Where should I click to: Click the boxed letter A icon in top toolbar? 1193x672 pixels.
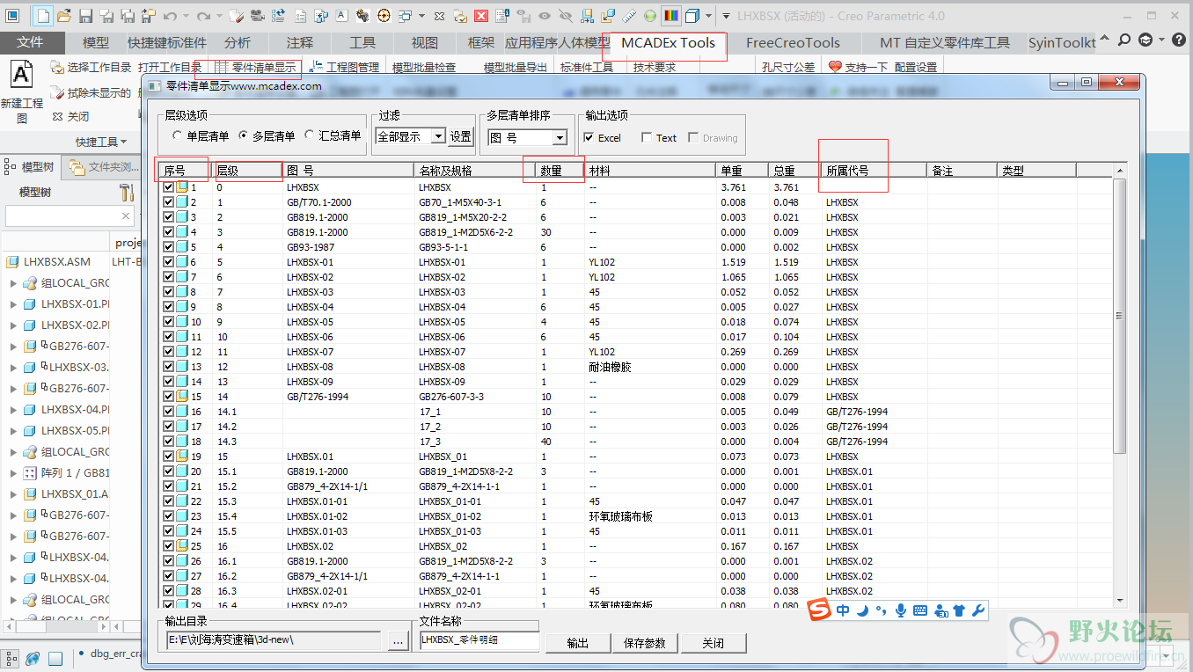[340, 16]
